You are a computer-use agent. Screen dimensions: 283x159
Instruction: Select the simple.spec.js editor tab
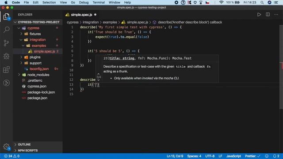[x=81, y=15]
